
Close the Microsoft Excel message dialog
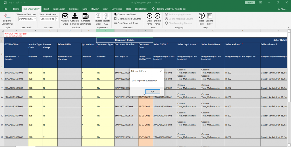(x=161, y=71)
